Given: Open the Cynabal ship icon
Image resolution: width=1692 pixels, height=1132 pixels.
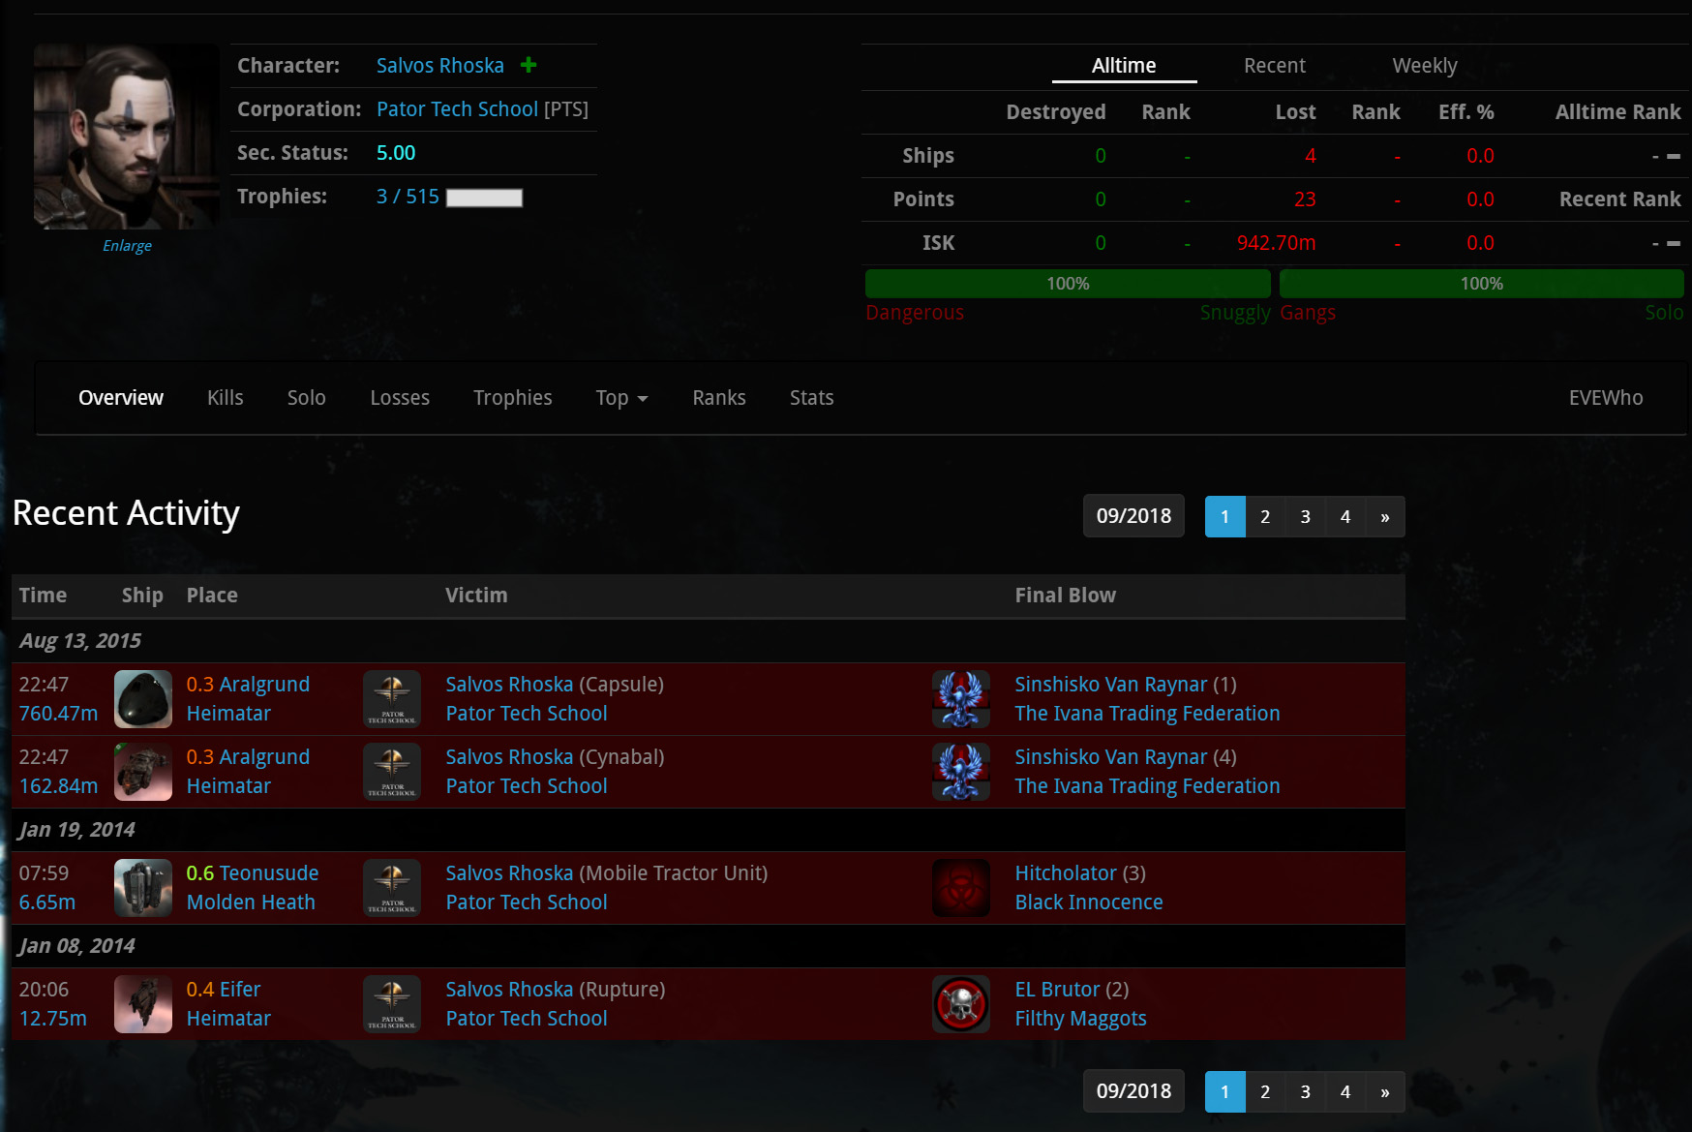Looking at the screenshot, I should [143, 772].
